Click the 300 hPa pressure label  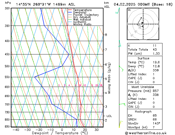(8, 8)
